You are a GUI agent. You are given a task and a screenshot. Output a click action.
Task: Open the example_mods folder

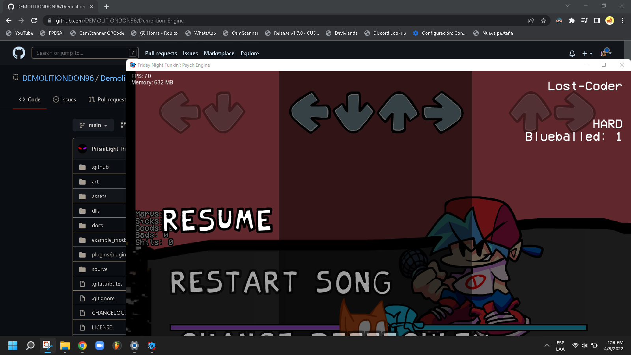(x=109, y=240)
